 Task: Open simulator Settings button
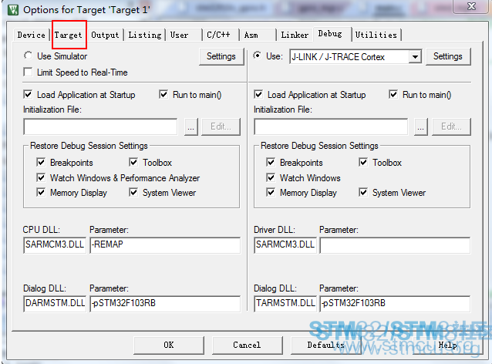click(x=221, y=56)
